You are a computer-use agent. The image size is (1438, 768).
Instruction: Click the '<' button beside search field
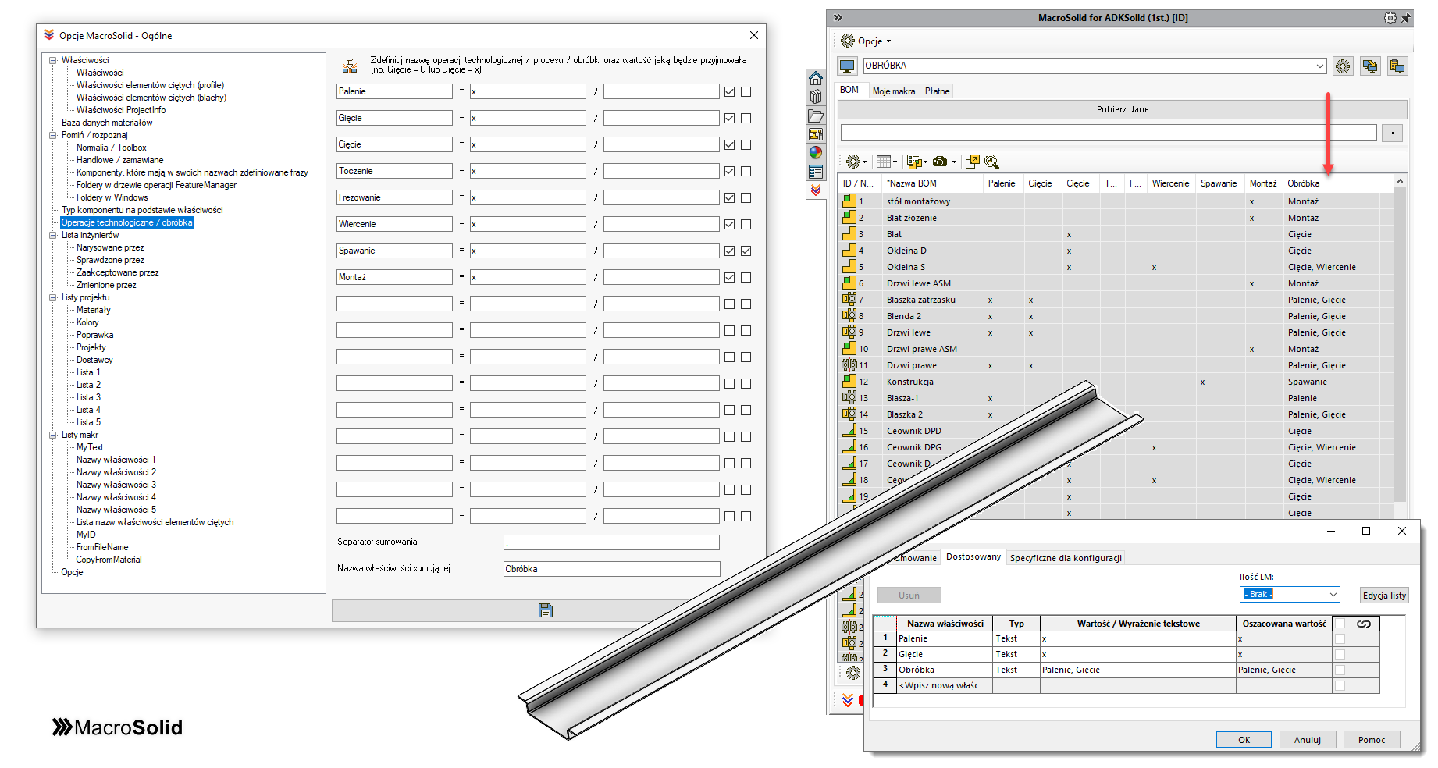click(1392, 133)
